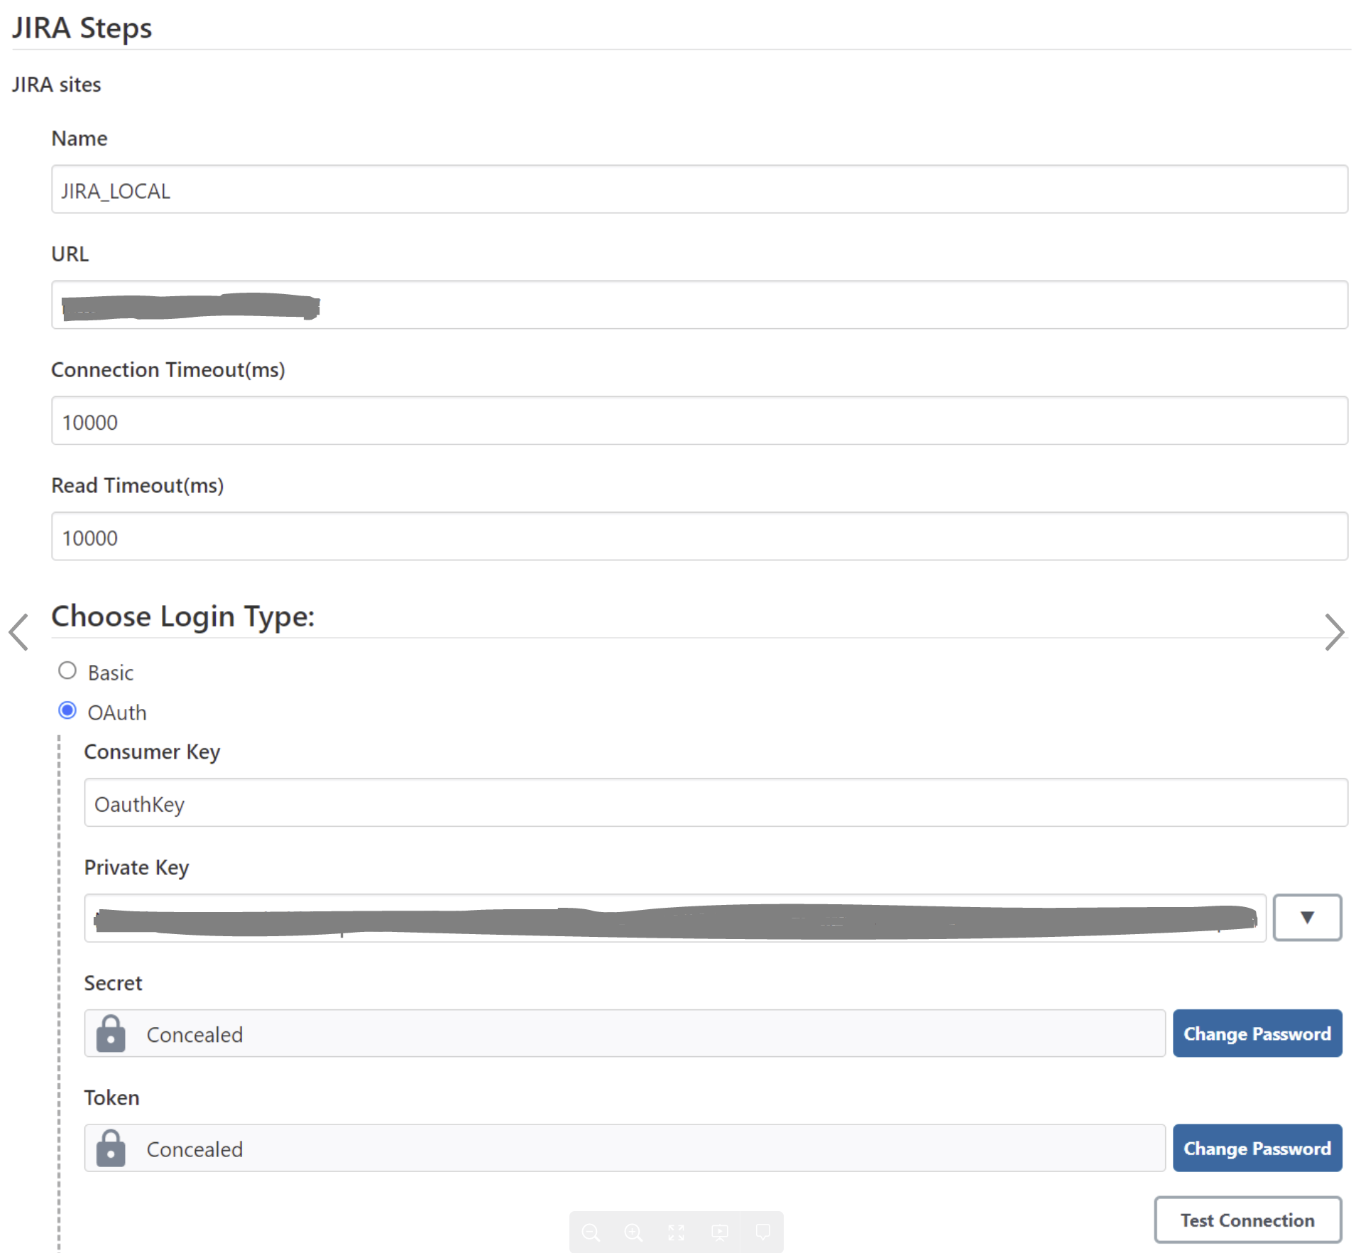Click the concealed Token field
Screen dimensions: 1356x1253
tap(625, 1148)
